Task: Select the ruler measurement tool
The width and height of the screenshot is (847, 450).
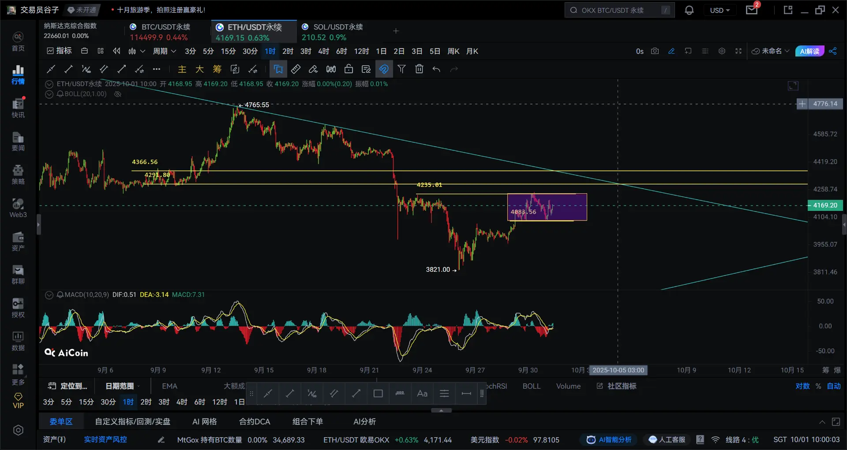Action: coord(296,69)
